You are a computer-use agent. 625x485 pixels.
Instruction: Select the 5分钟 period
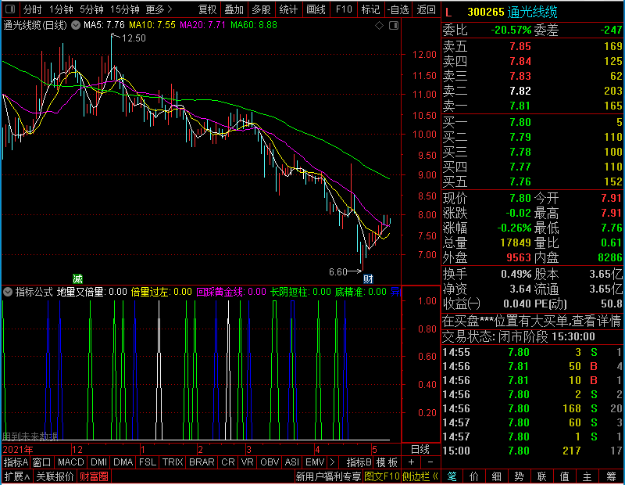coord(91,9)
